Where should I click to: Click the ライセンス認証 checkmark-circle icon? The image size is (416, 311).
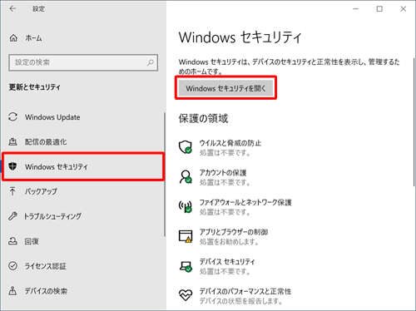tap(12, 266)
